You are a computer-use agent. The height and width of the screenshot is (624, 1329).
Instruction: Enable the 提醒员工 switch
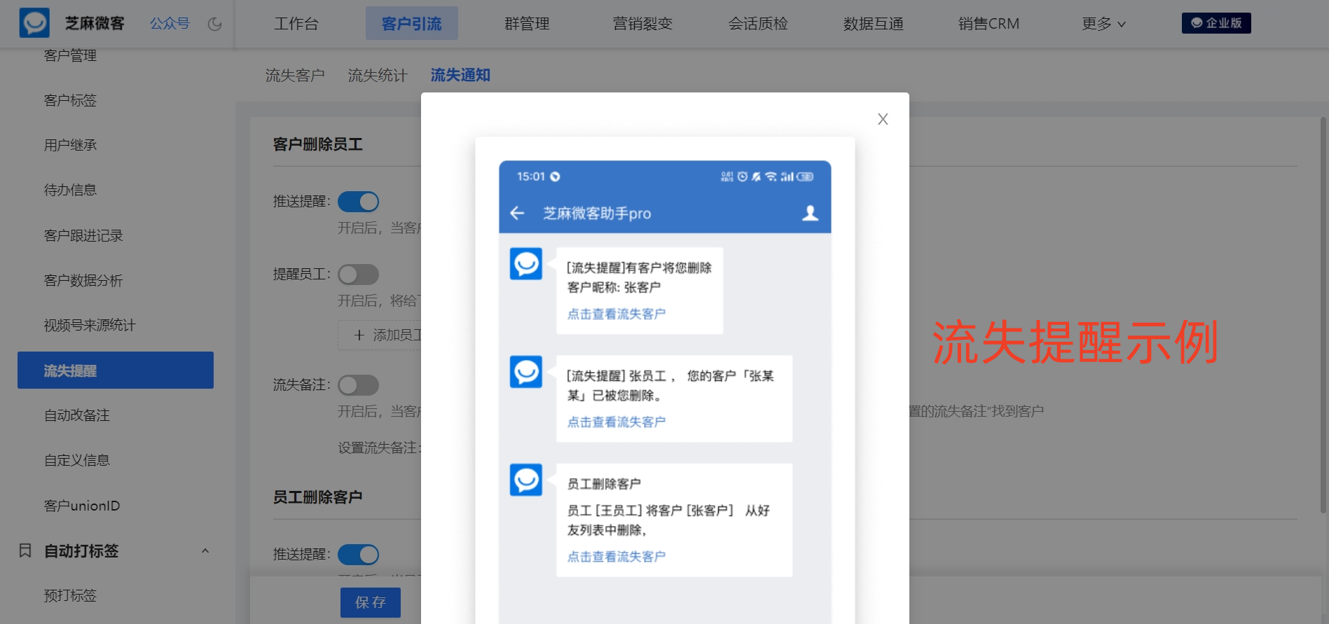[358, 275]
